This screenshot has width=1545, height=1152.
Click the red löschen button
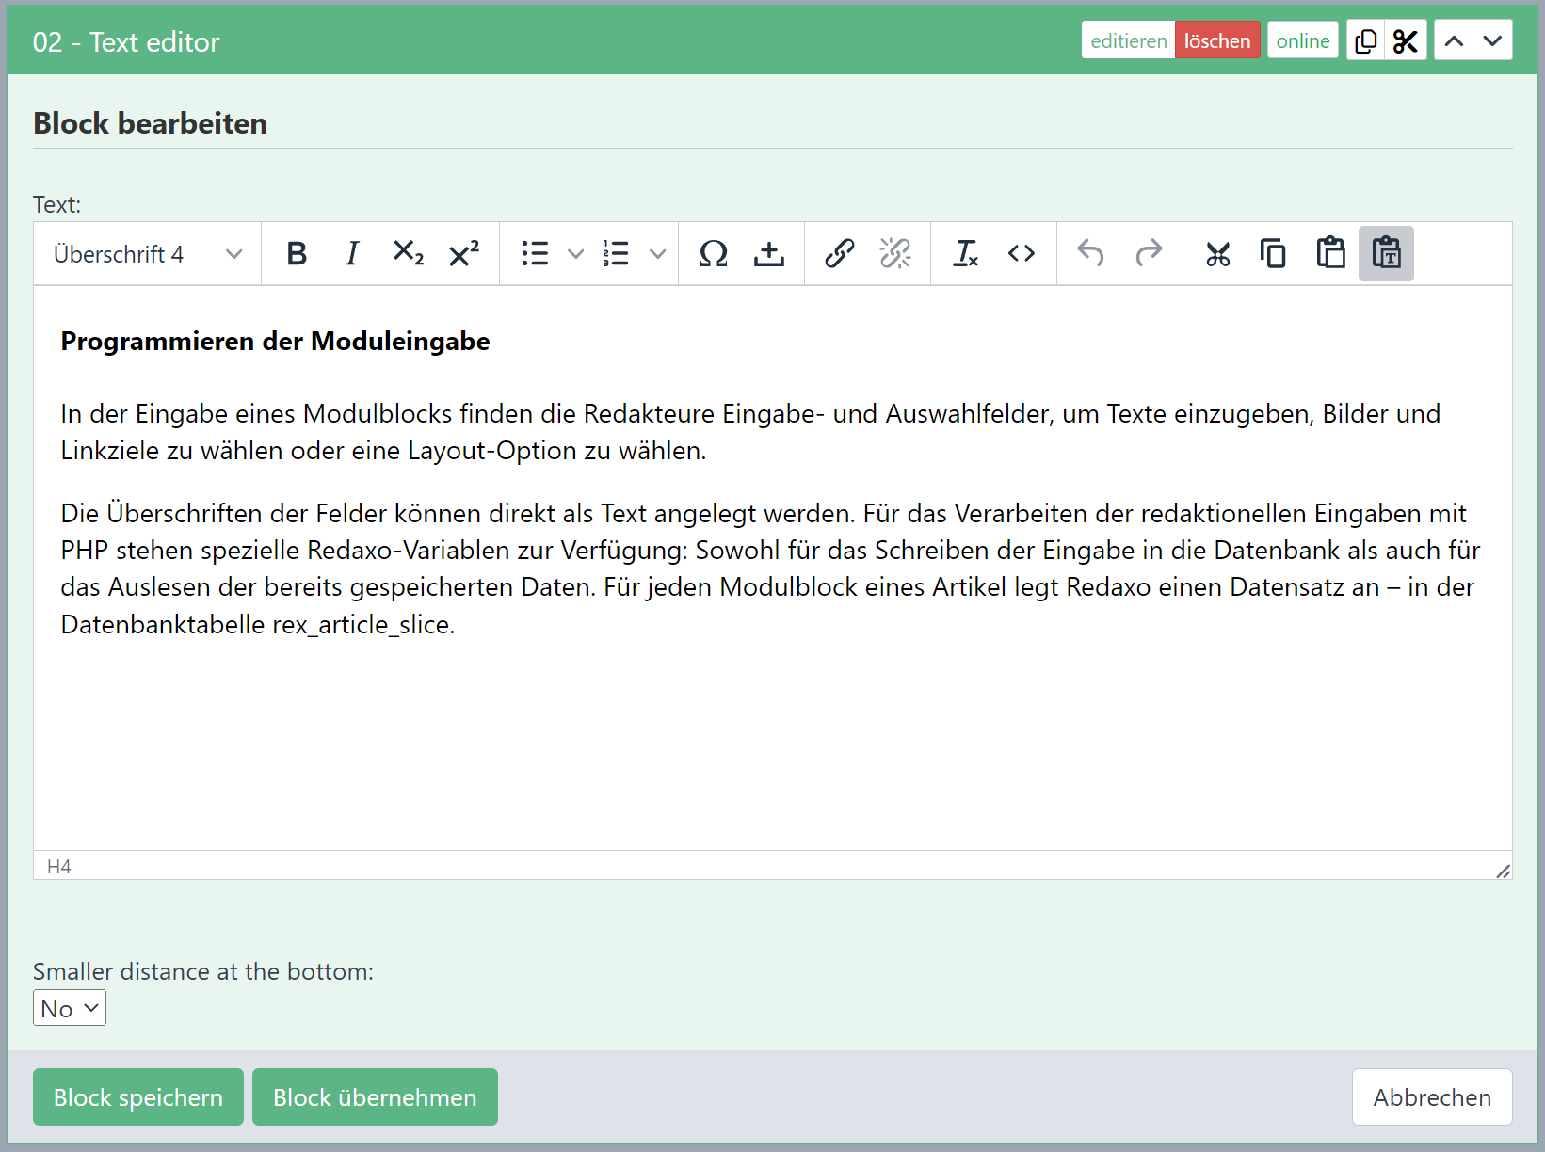tap(1216, 40)
